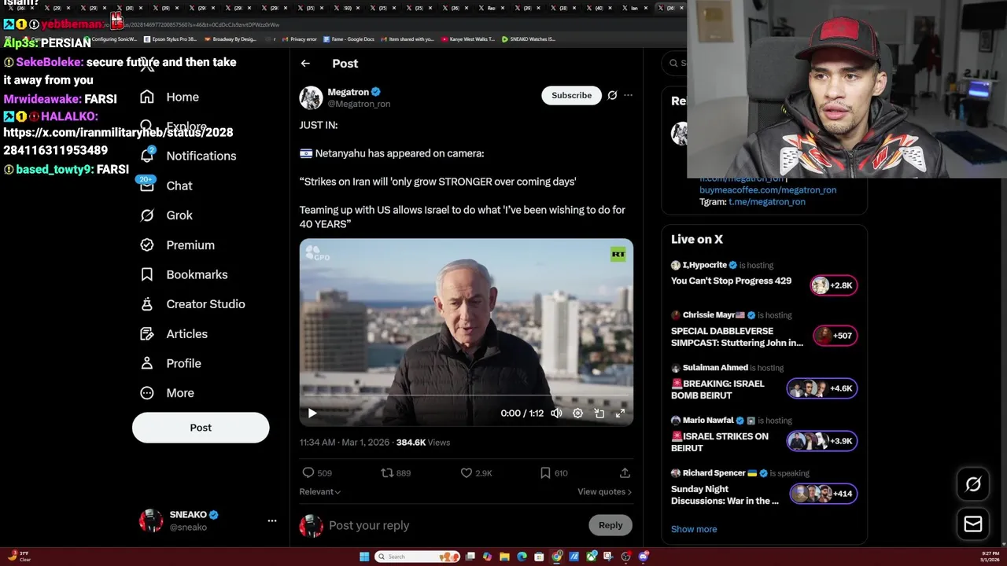Open Megatron's profile avatar

(311, 97)
